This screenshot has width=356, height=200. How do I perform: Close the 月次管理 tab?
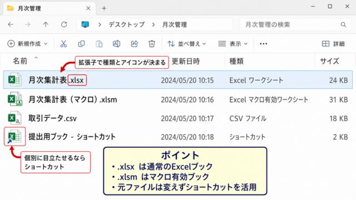click(x=88, y=8)
